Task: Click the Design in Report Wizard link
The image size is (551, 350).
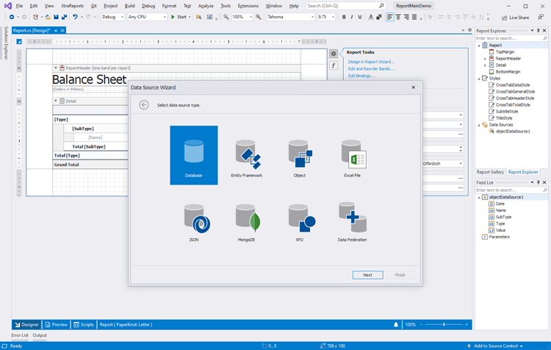Action: (x=371, y=62)
